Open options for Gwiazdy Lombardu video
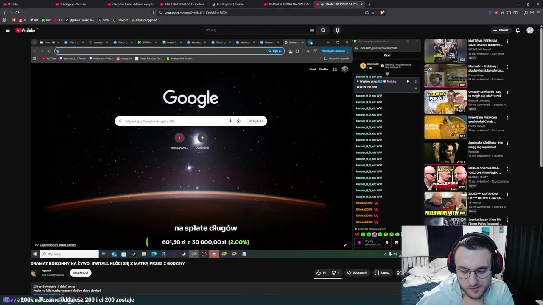 (507, 92)
